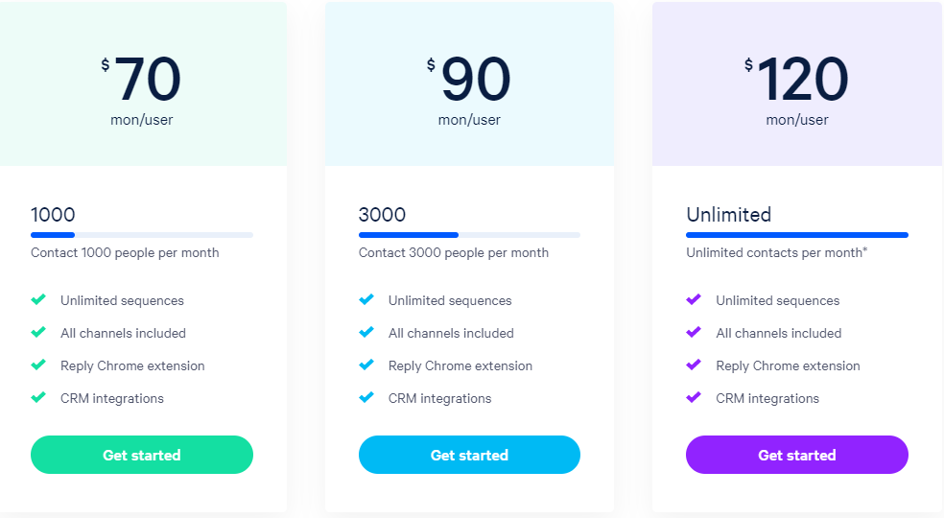Click green checkmark next to CRM integrations
The image size is (944, 518).
pos(38,397)
